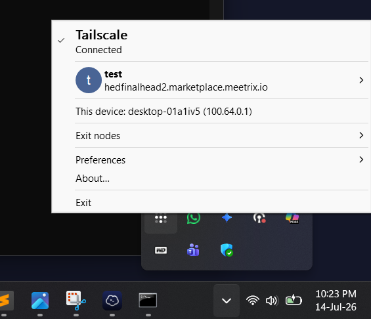The height and width of the screenshot is (319, 371).
Task: Choose Exit to quit Tailscale
Action: click(211, 203)
